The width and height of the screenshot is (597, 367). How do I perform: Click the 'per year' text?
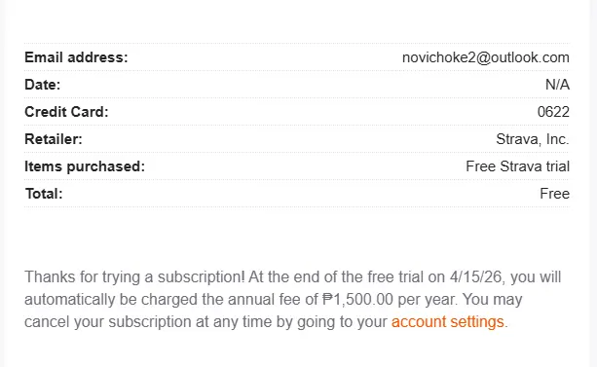(428, 300)
